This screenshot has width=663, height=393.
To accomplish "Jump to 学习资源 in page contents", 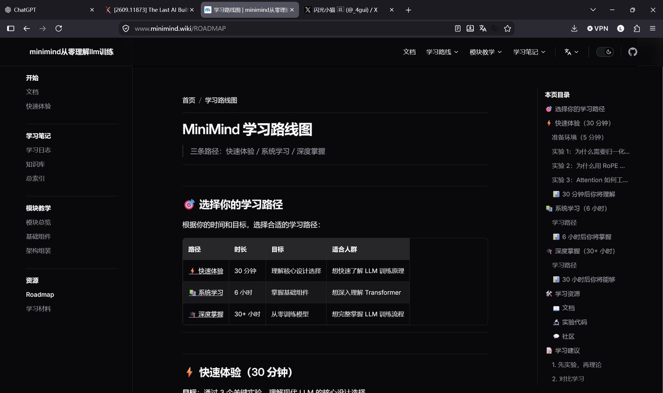I will [x=562, y=294].
